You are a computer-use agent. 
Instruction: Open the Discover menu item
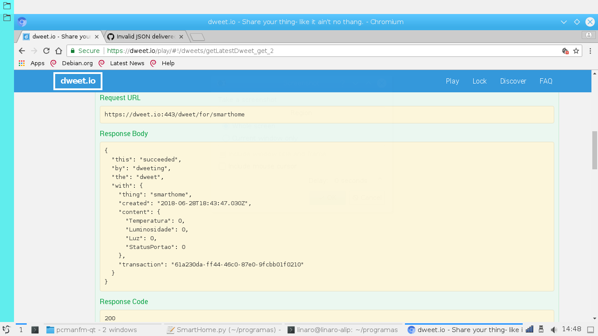click(513, 81)
